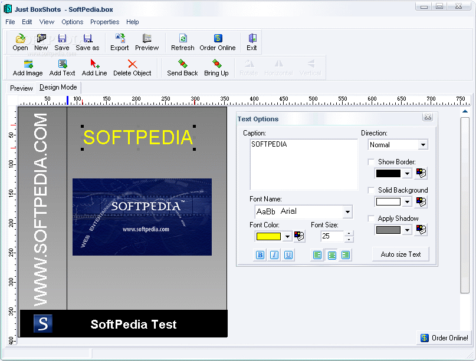Screen dimensions: 476x361
Task: Click inside the Caption text box
Action: [304, 164]
